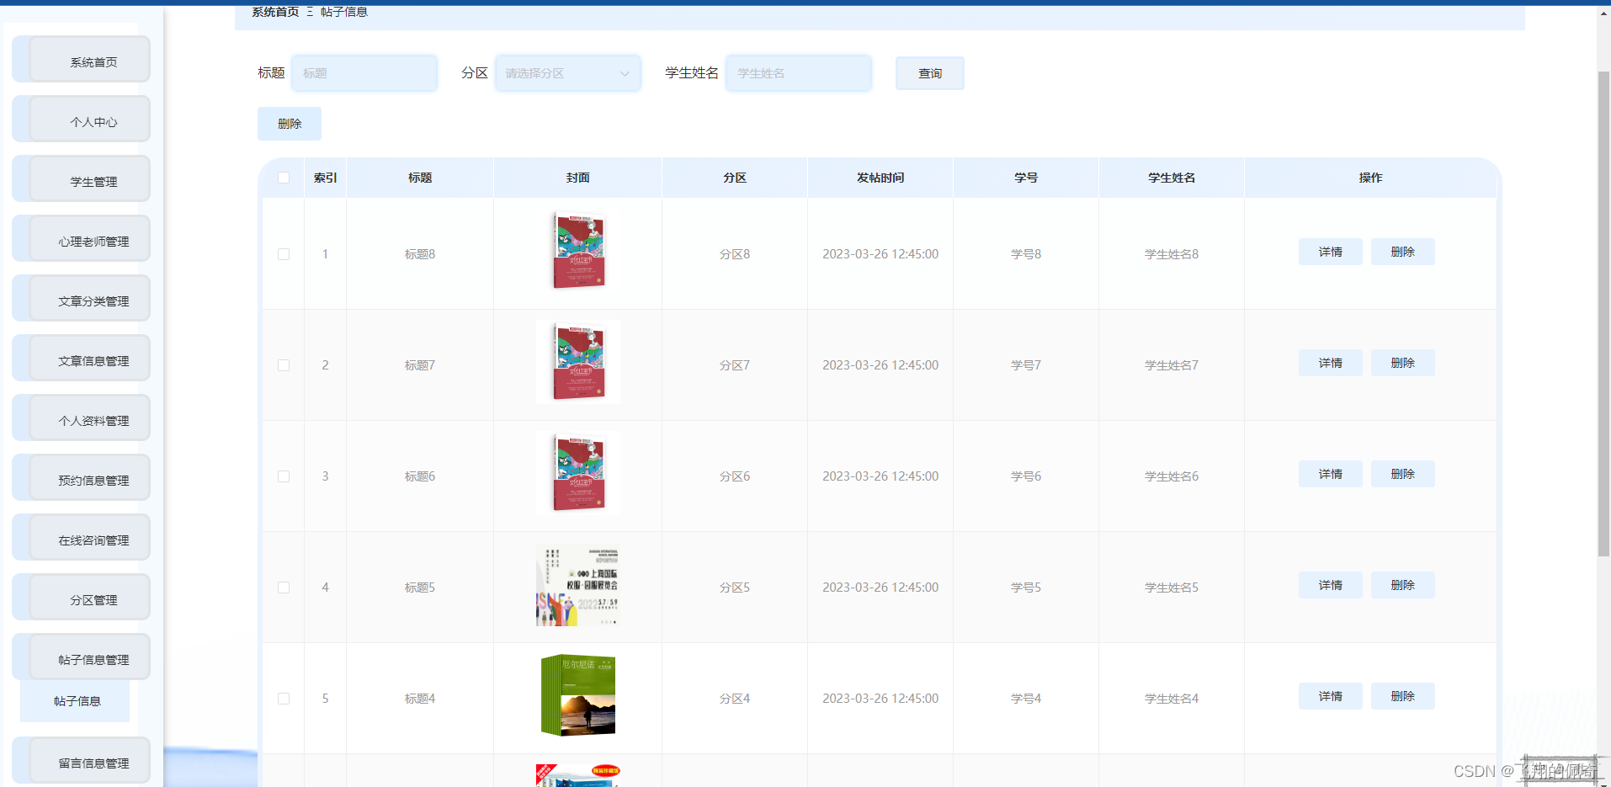
Task: Check the row checkbox for 标题5
Action: (x=284, y=588)
